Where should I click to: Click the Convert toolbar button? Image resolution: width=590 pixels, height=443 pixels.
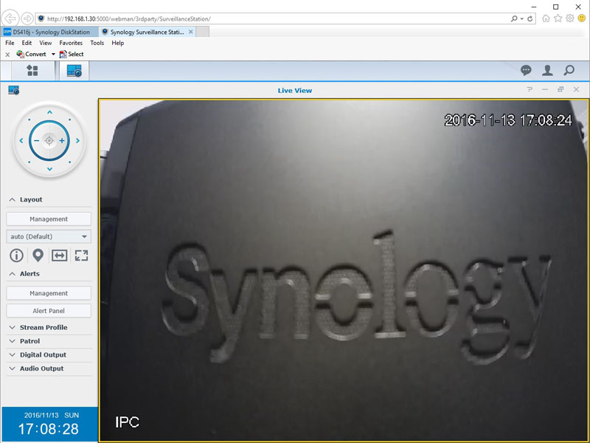point(31,54)
